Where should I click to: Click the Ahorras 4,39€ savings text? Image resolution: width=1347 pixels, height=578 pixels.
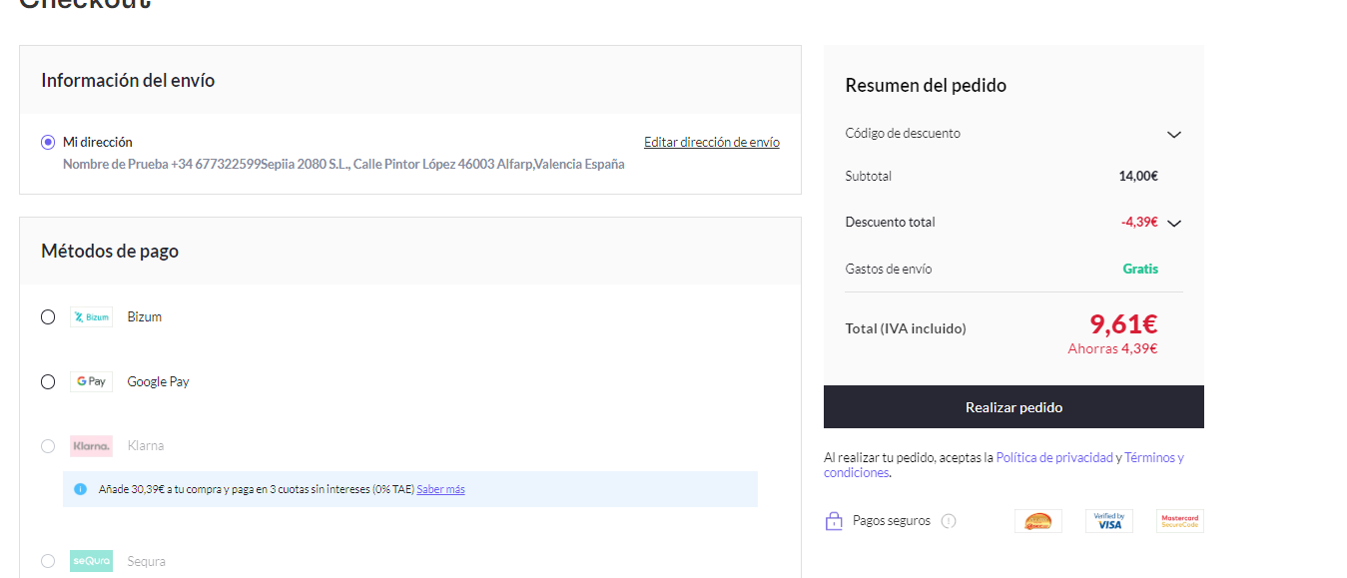point(1112,349)
